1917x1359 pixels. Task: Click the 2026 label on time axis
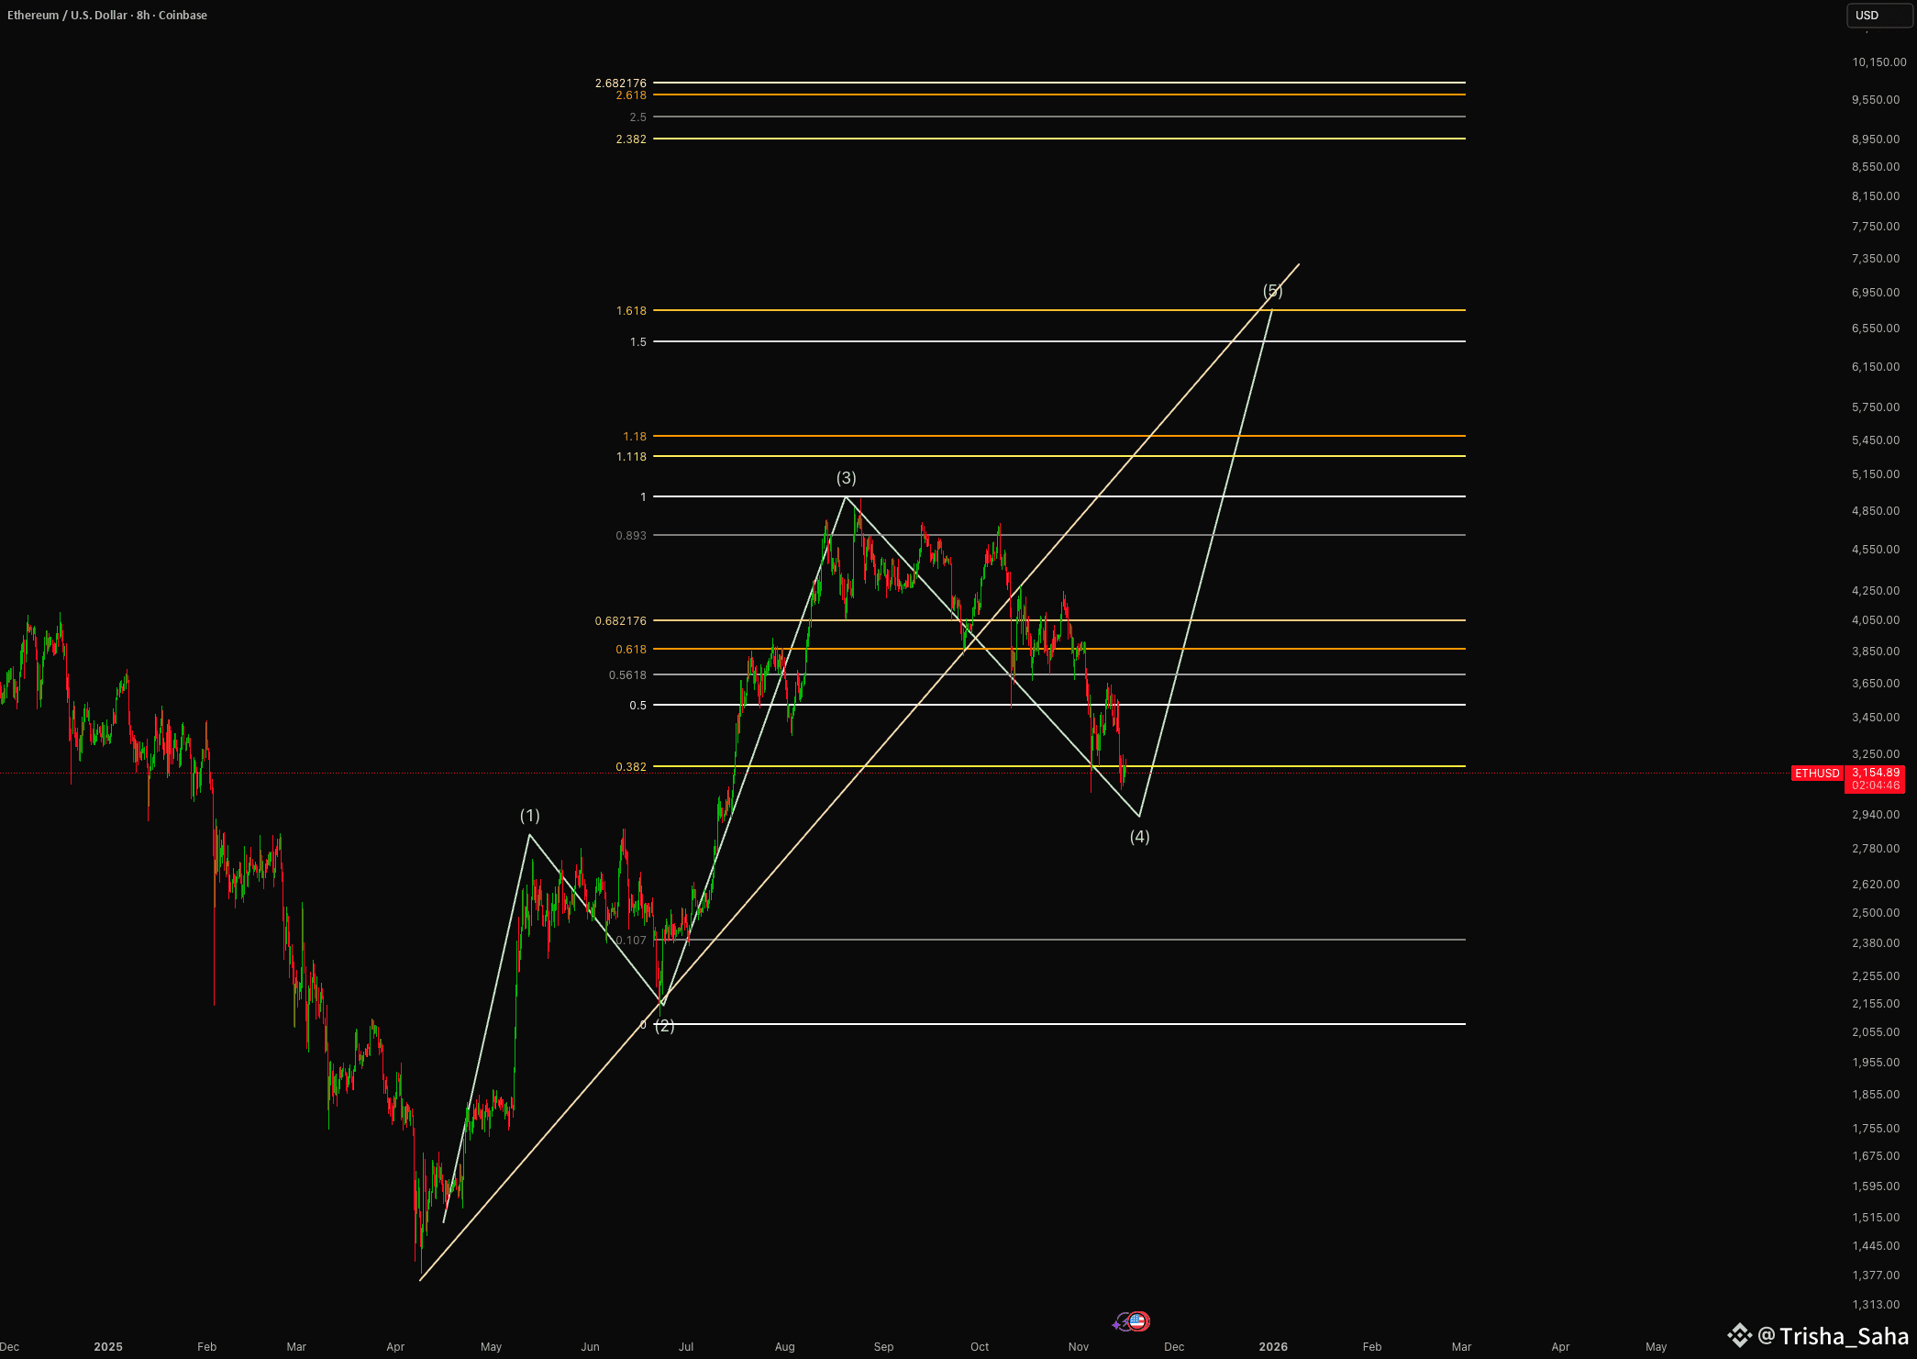1272,1346
